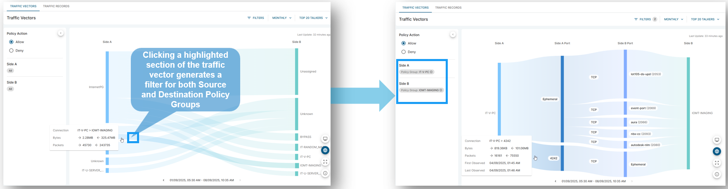Click the fullscreen expand icon in left screenshot

click(325, 162)
